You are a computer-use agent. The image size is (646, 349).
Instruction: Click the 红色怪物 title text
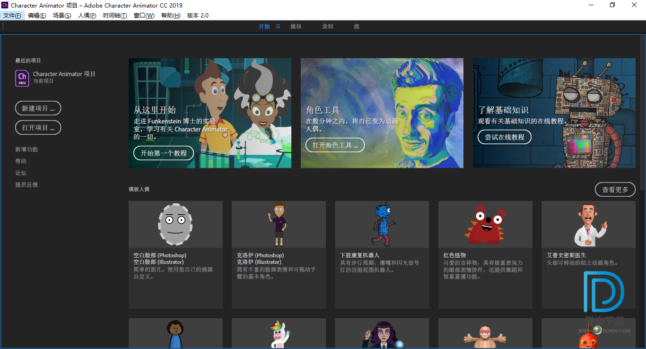[454, 255]
